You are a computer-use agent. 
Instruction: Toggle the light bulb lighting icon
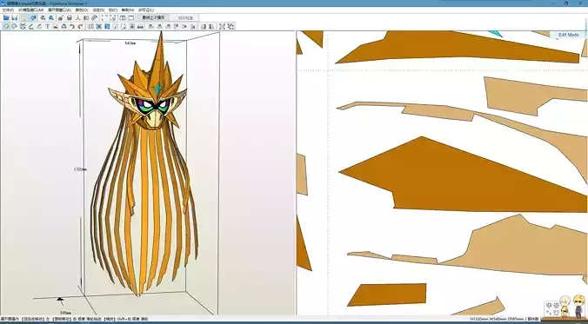click(x=24, y=17)
